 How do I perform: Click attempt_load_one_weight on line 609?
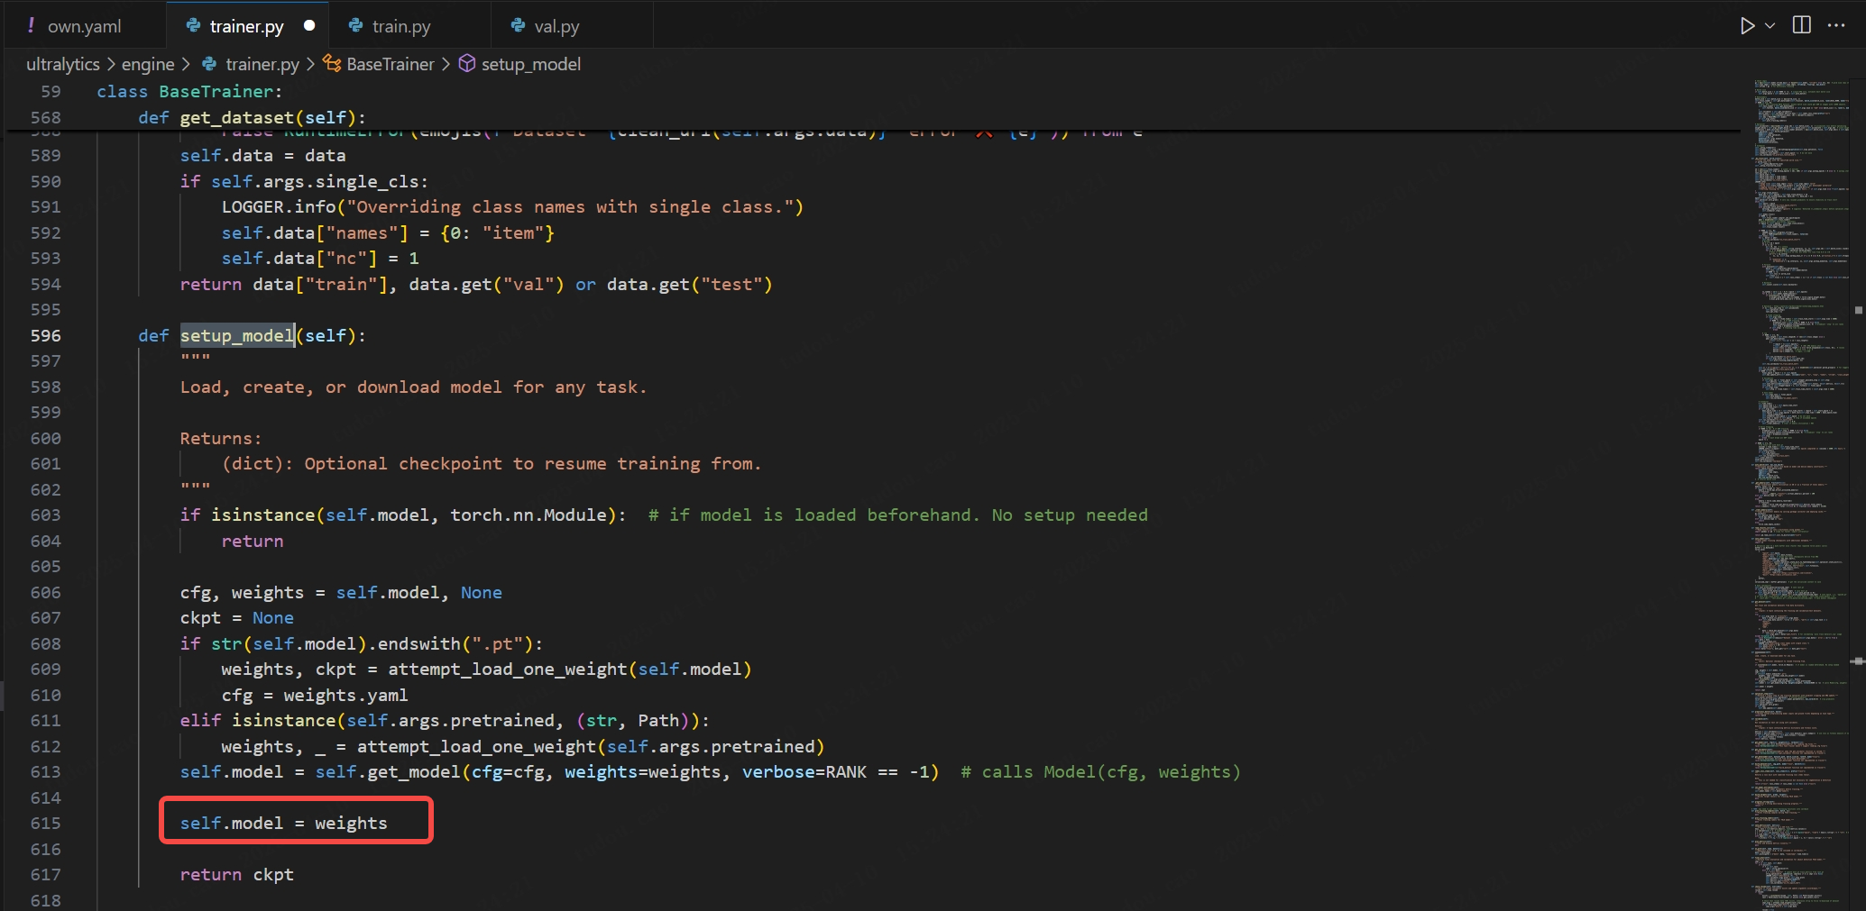507,670
